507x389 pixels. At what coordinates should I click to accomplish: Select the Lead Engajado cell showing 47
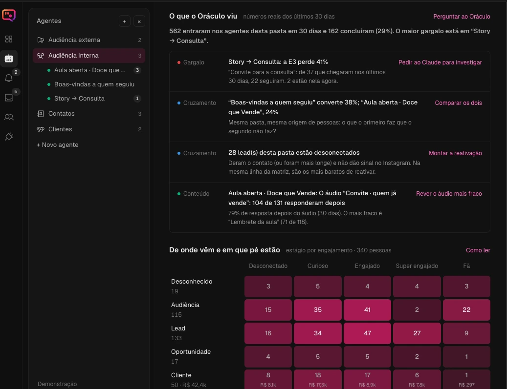tap(367, 333)
